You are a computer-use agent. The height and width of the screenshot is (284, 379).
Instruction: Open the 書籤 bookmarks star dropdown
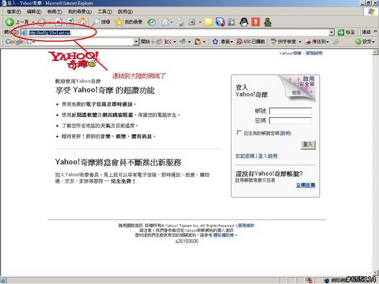[223, 41]
